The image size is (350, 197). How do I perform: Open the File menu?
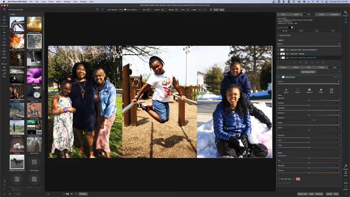(31, 2)
